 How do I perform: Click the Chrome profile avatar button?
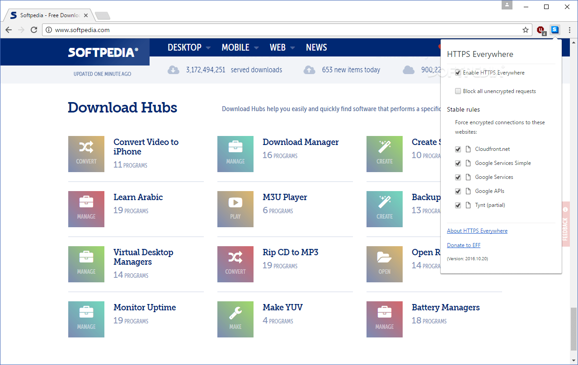tap(507, 5)
